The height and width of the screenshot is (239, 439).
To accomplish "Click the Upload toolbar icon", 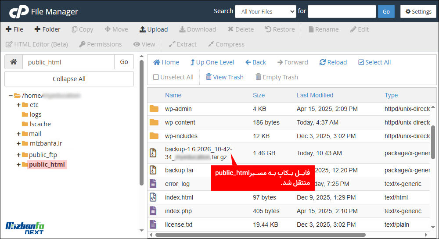I will point(142,29).
